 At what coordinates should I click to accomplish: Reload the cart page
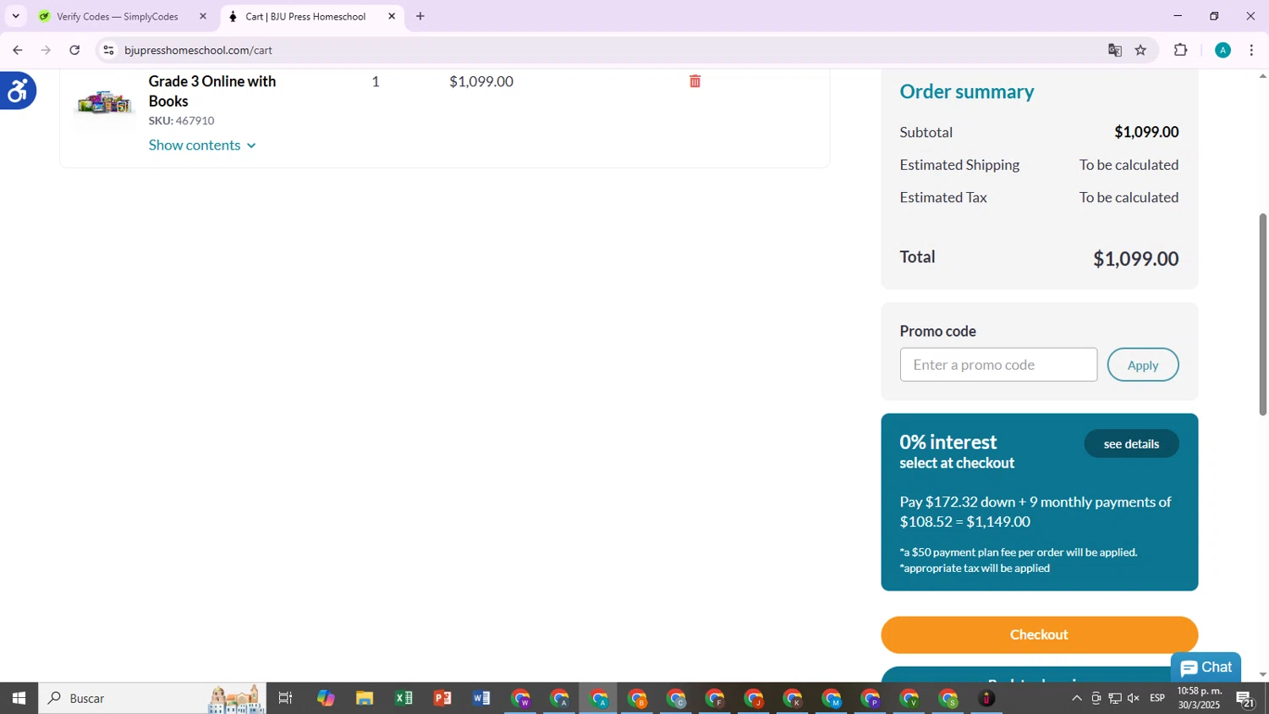click(x=74, y=50)
